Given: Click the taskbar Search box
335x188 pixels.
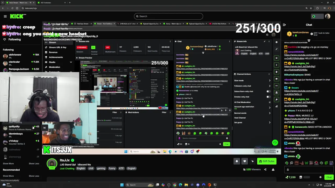Looking at the screenshot, I should coord(139,185).
